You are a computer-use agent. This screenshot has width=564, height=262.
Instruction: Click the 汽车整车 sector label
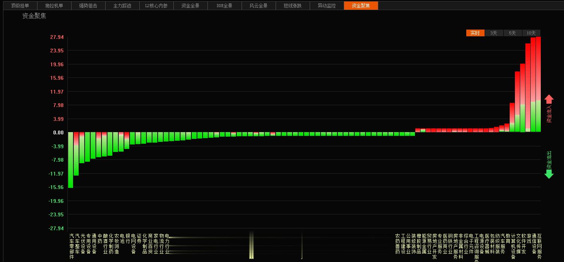77,244
